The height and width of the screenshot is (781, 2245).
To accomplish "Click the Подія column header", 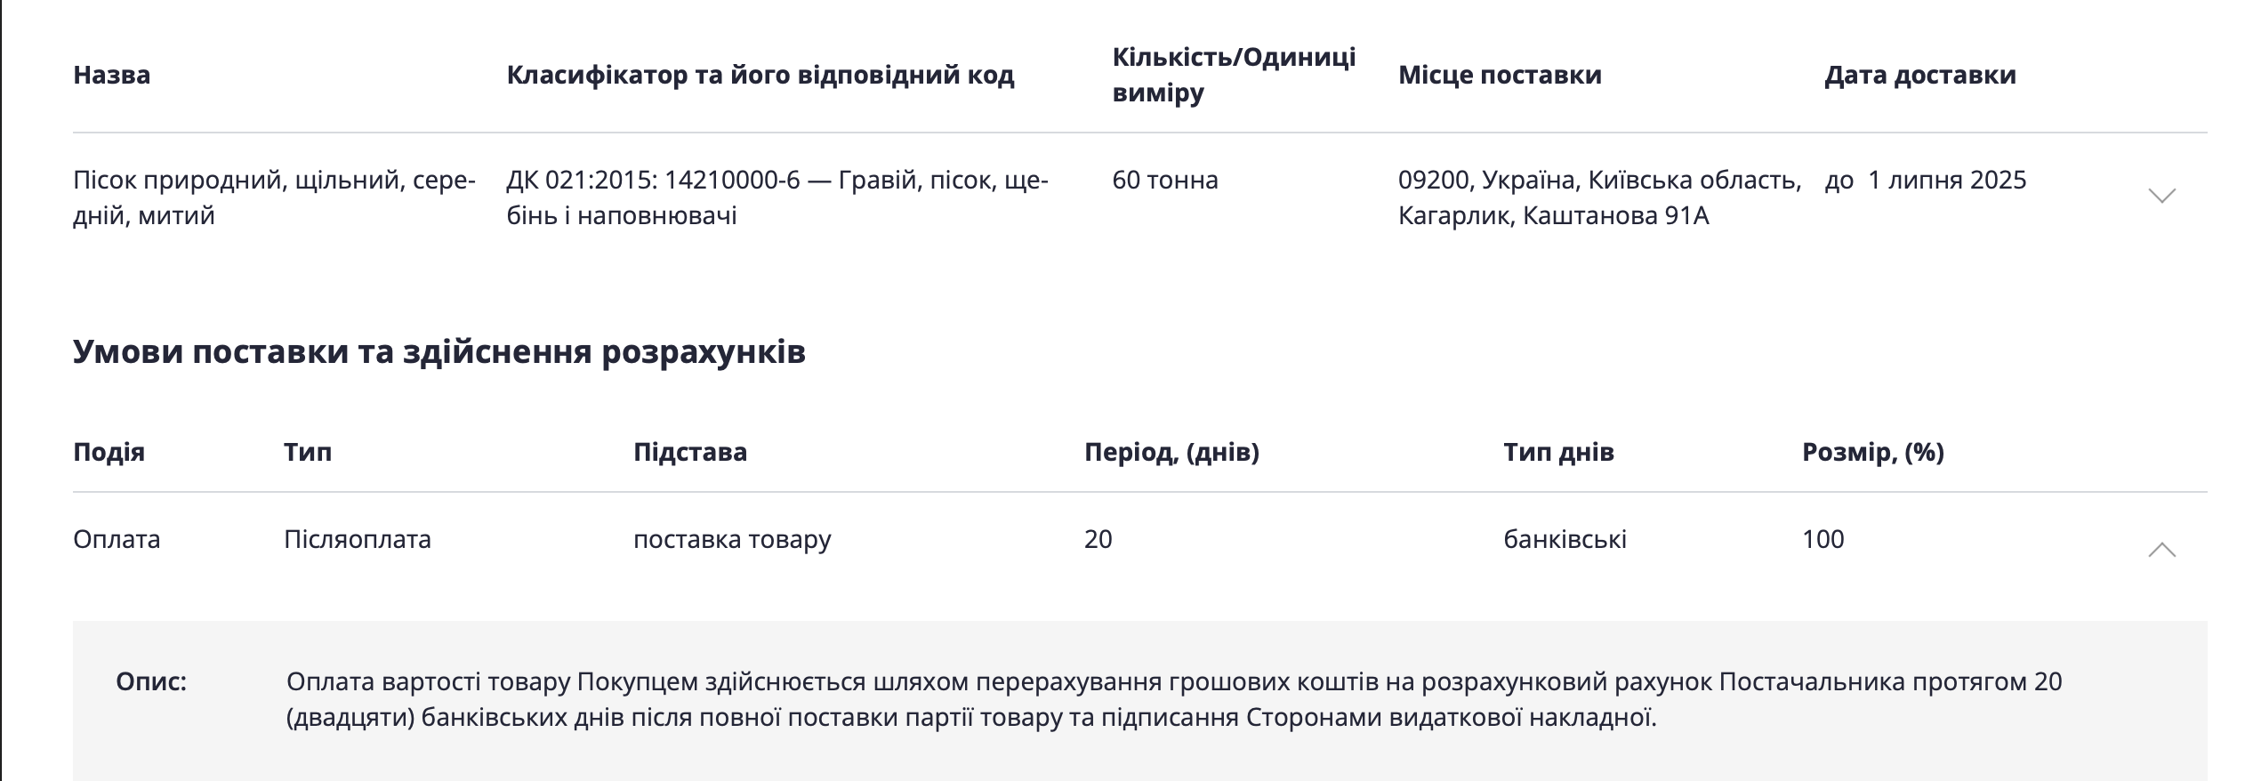I will [109, 452].
